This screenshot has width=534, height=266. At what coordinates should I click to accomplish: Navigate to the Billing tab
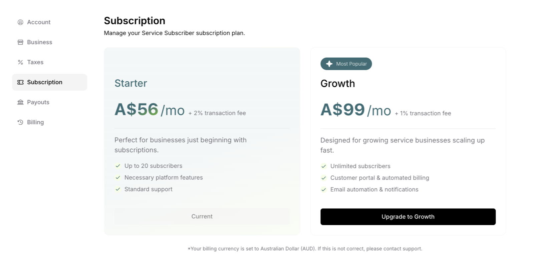point(35,122)
